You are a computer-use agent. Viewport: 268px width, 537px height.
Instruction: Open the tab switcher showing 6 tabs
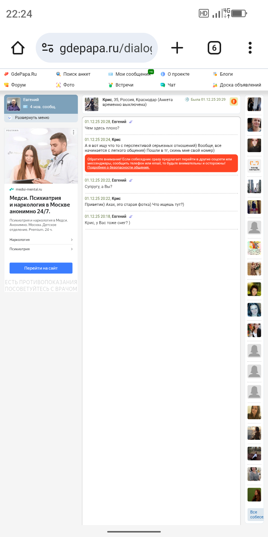pos(214,48)
